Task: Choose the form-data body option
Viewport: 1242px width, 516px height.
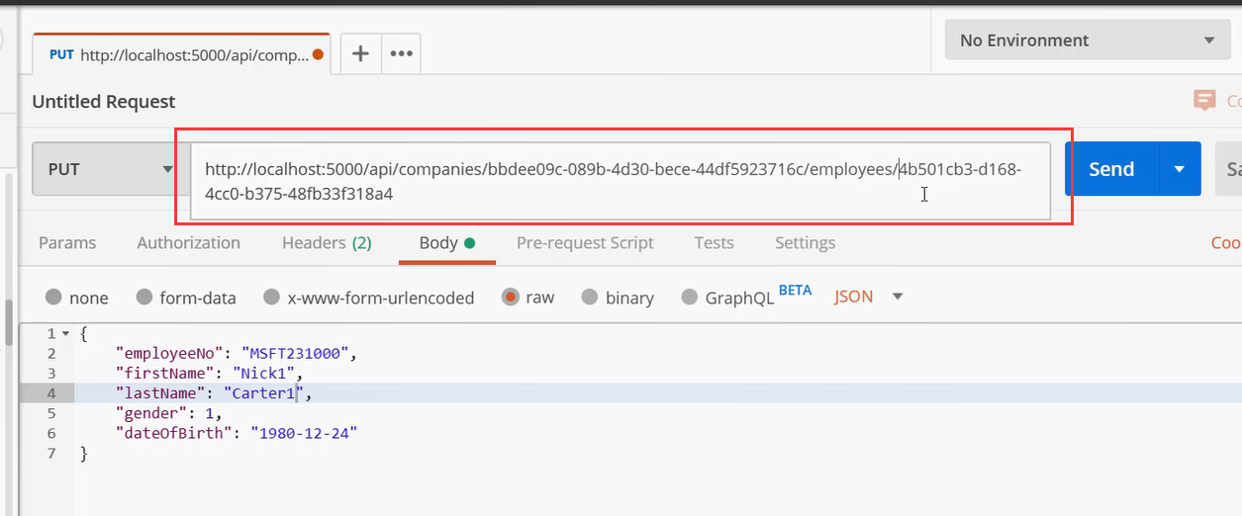Action: [144, 298]
